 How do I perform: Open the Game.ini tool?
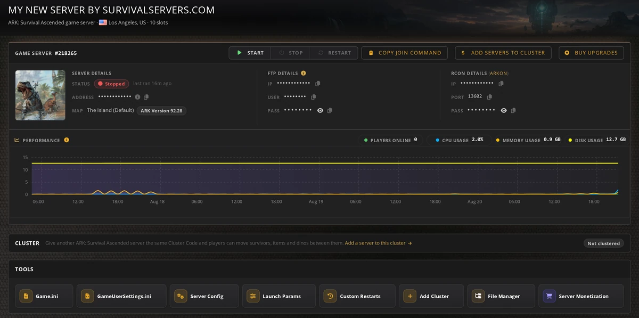point(44,296)
